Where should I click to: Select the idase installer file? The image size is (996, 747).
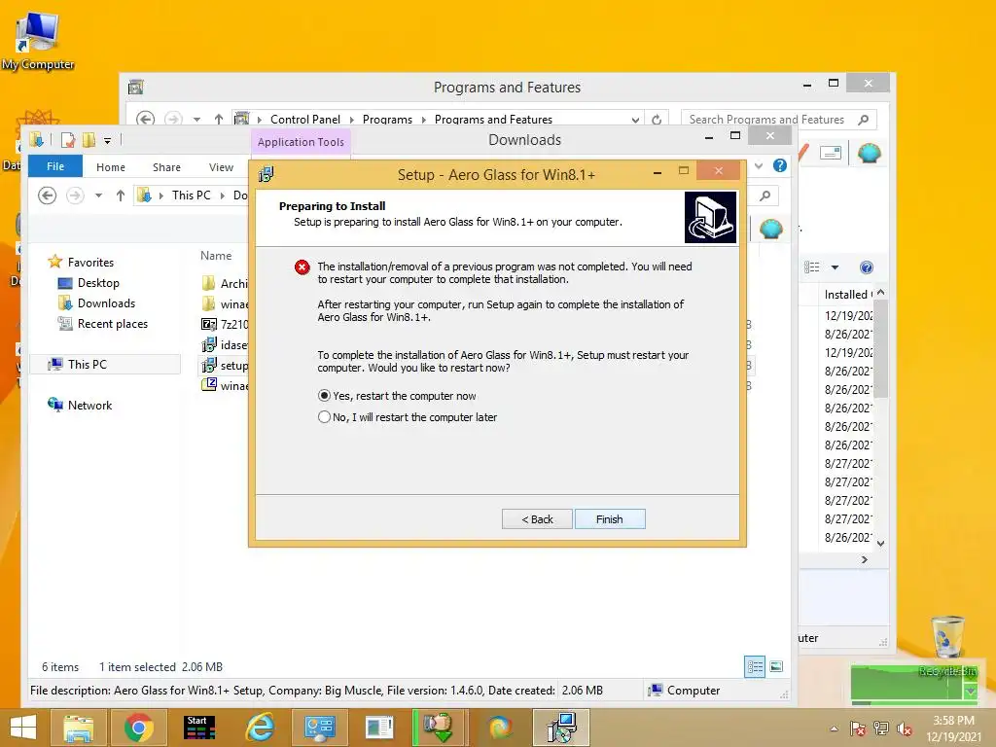[225, 345]
